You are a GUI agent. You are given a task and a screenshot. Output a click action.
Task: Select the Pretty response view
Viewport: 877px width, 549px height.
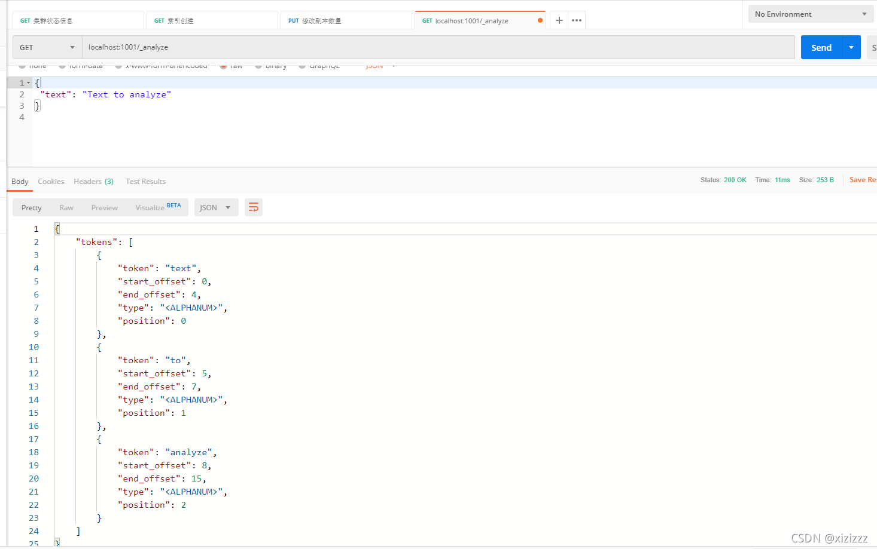pos(32,207)
